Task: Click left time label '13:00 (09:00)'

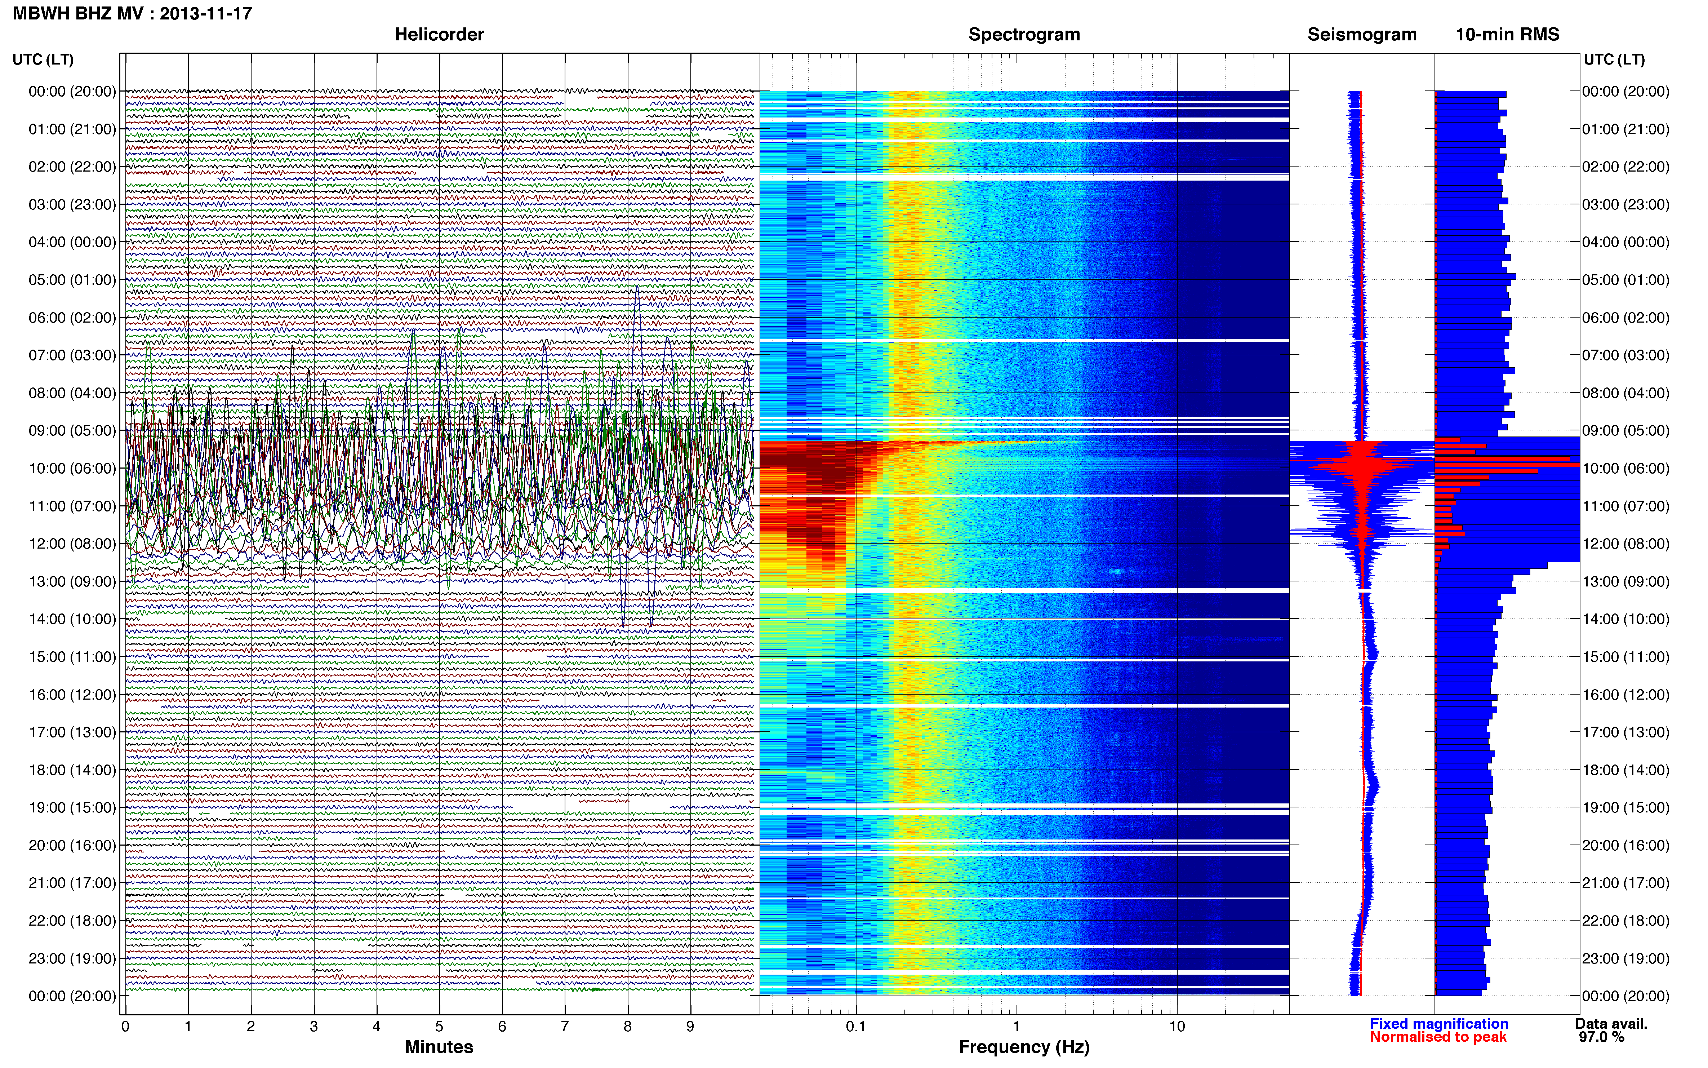Action: tap(72, 581)
